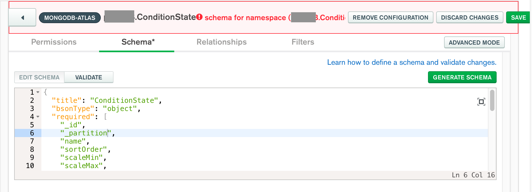
Task: Discard changes to the schema
Action: click(x=469, y=18)
